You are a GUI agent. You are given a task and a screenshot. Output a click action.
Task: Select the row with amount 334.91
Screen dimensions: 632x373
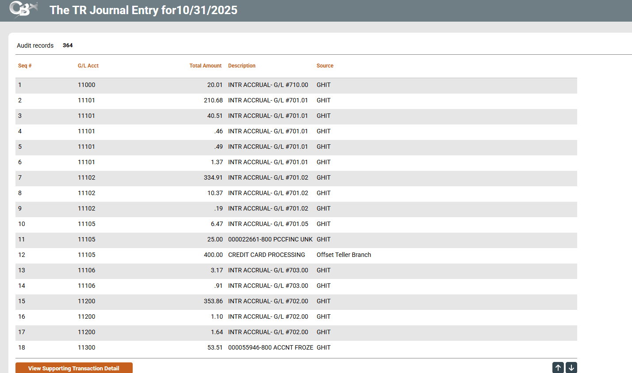[213, 177]
